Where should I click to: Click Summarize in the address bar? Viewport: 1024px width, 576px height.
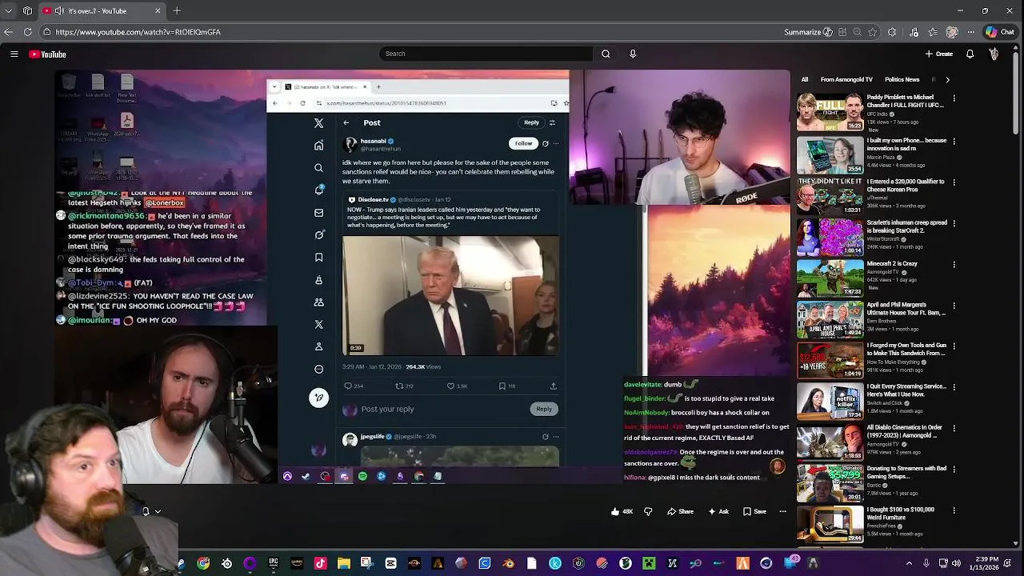click(x=808, y=32)
